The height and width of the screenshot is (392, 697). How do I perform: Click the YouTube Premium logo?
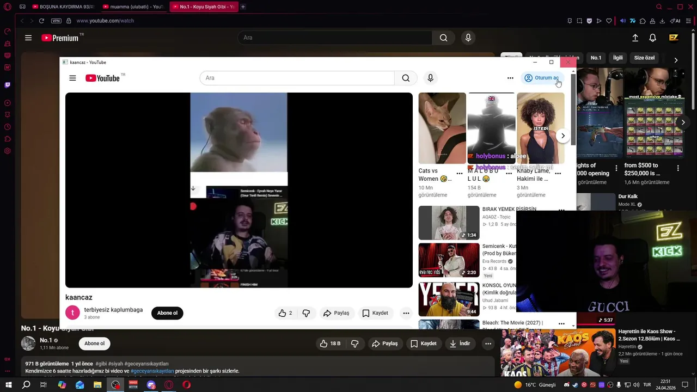[60, 38]
